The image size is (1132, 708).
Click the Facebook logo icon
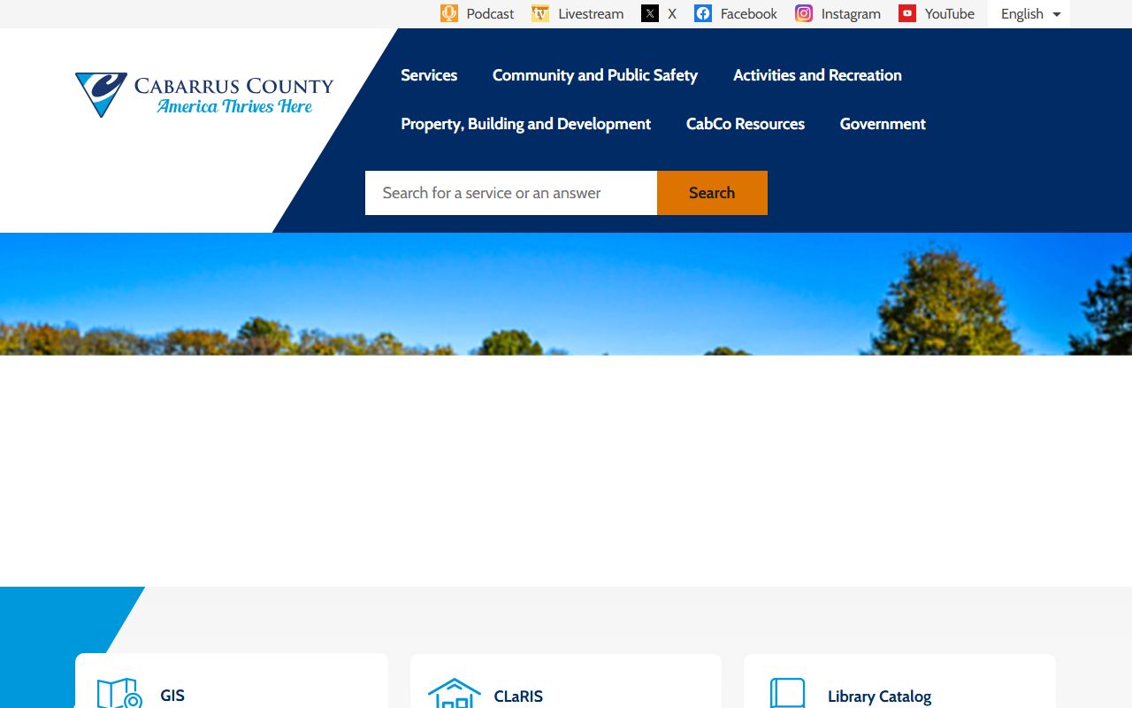coord(703,13)
